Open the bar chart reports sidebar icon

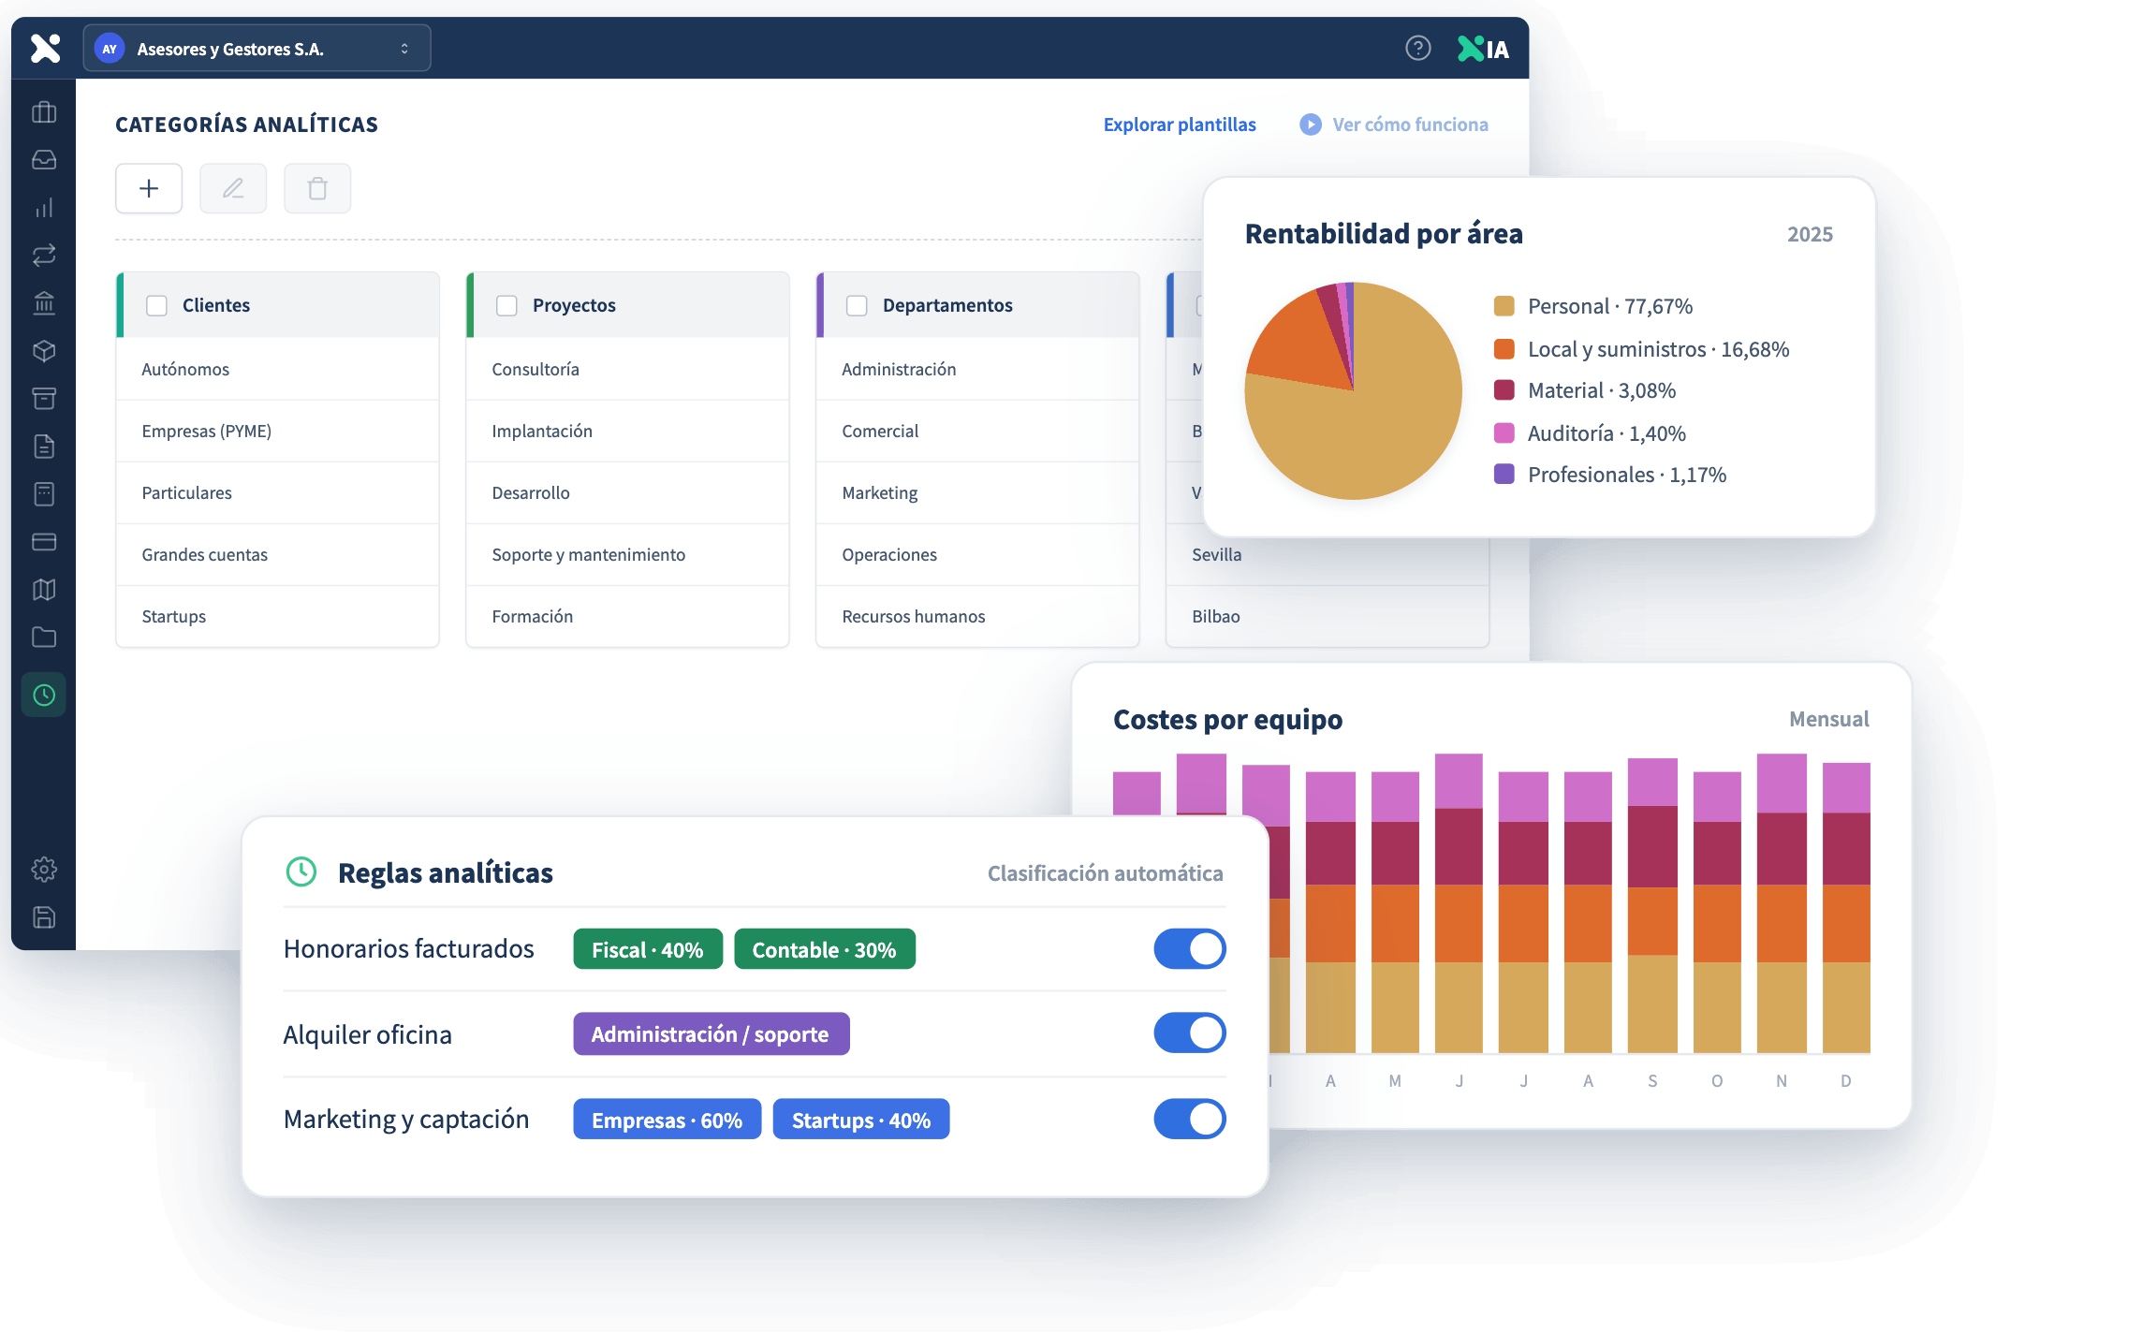pyautogui.click(x=44, y=207)
